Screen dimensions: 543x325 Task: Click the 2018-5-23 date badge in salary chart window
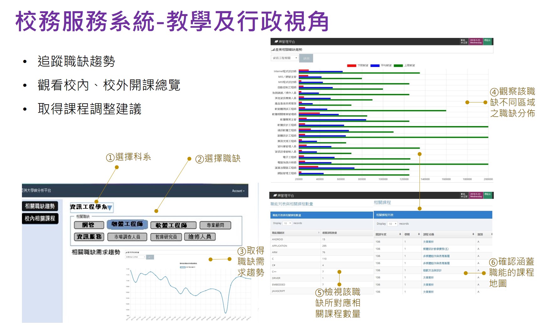[x=476, y=41]
